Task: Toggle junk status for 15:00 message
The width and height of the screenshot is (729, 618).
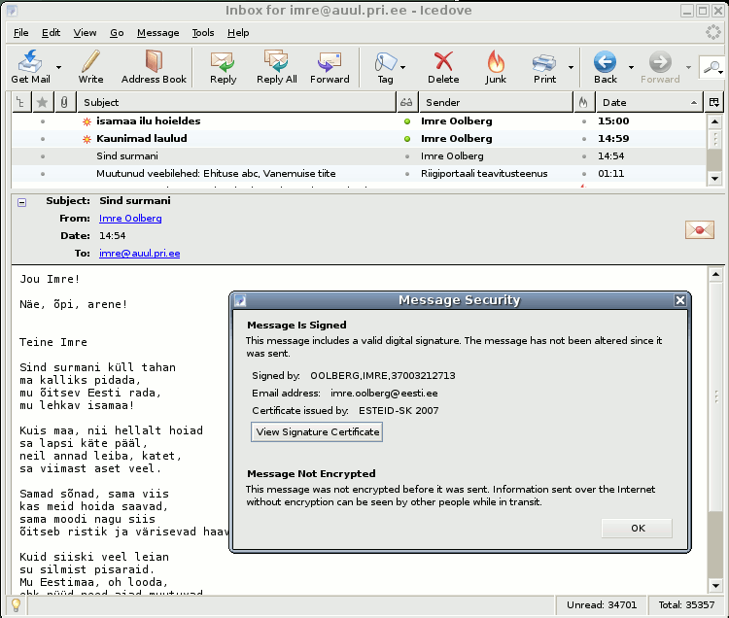Action: (x=584, y=121)
